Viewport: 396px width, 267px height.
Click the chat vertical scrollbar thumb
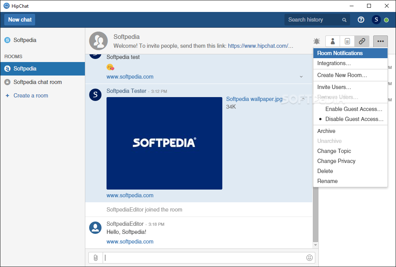[x=315, y=214]
